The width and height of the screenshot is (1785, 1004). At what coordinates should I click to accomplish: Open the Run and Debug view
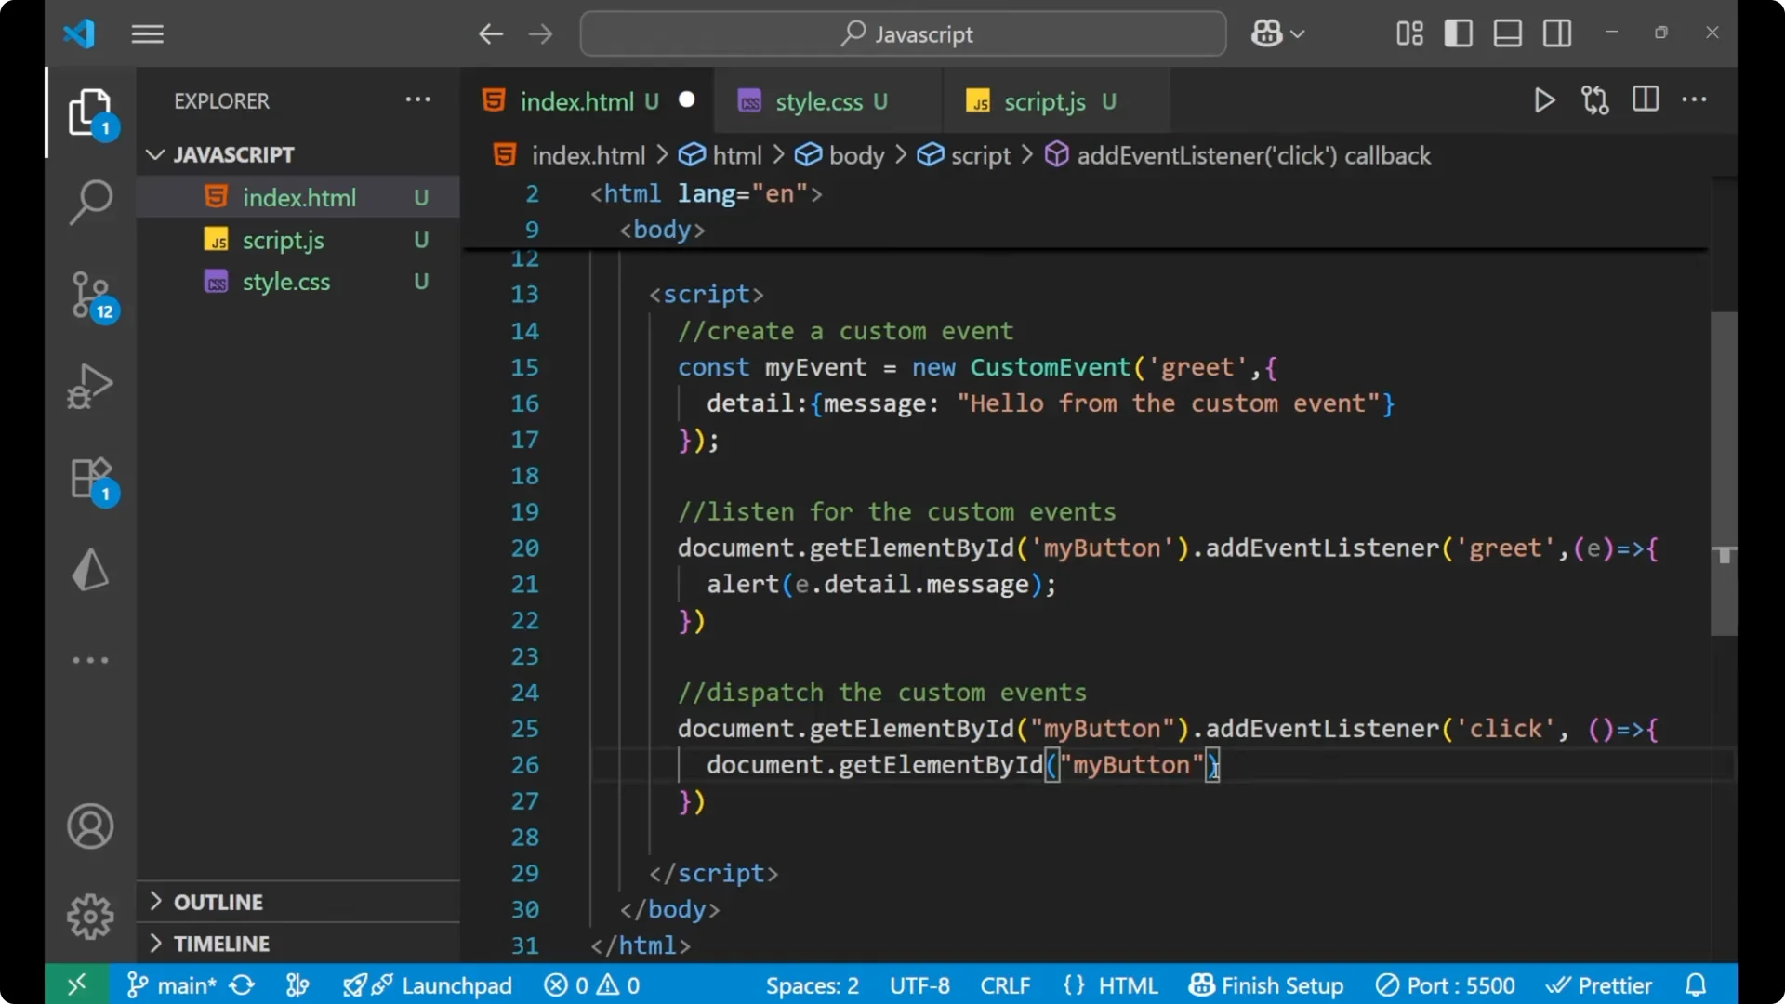pyautogui.click(x=90, y=385)
